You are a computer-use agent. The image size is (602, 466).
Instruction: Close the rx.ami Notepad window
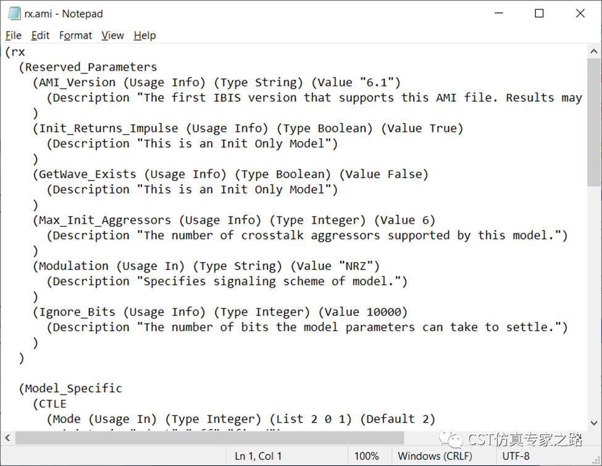[580, 14]
